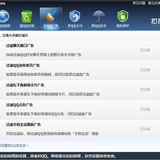Screen dimensions: 160x160
Task: Select the 清QQ垃圾 recycle bin icon
Action: click(x=27, y=16)
